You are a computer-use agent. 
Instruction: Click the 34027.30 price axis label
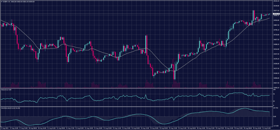tap(276, 83)
